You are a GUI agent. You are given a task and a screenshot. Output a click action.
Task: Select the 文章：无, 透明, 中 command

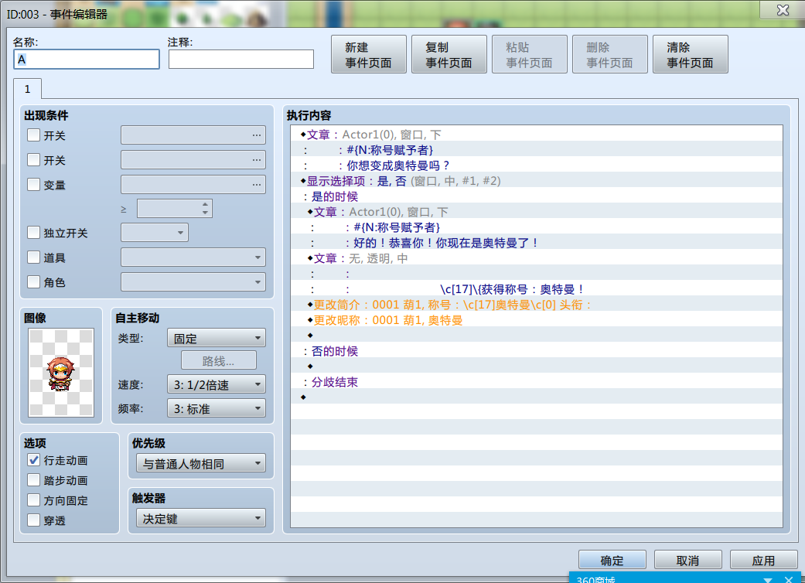pos(537,258)
